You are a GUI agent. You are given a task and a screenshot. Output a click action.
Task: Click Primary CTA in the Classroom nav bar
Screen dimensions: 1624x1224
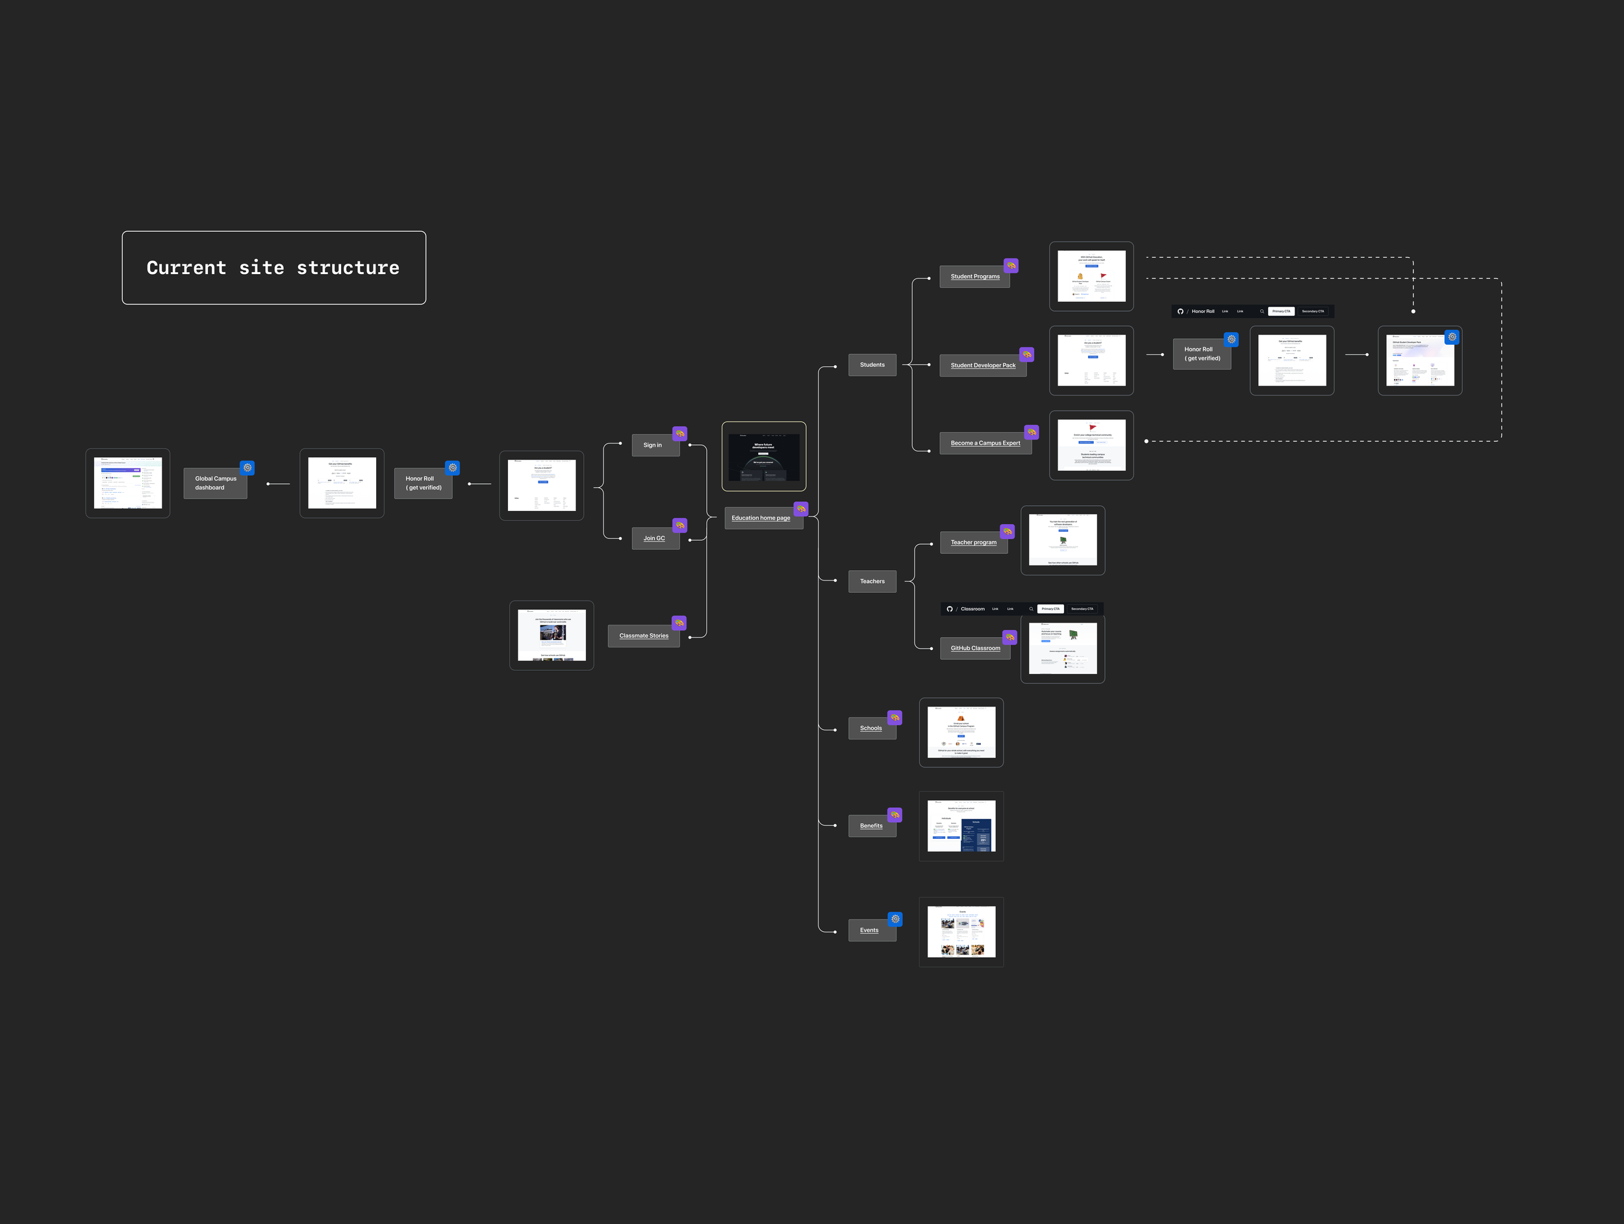click(x=1050, y=609)
